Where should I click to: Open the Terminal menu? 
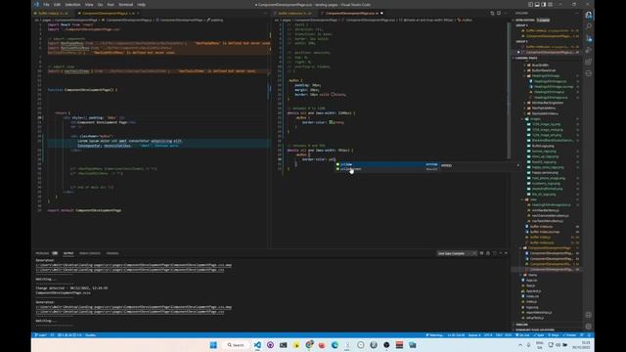(126, 4)
